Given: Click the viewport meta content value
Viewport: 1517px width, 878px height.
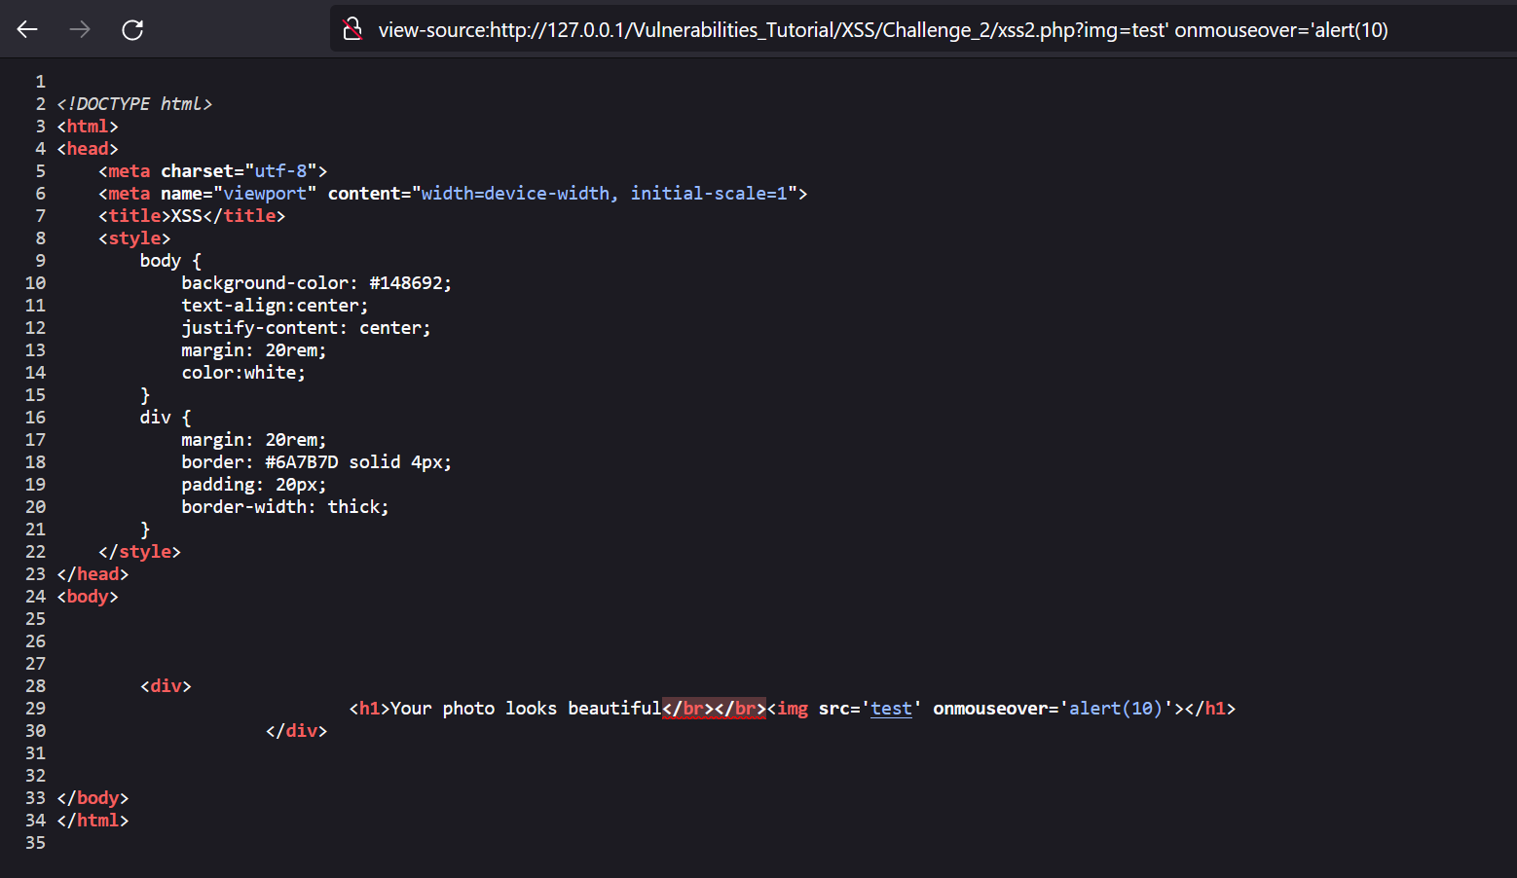Looking at the screenshot, I should (604, 194).
